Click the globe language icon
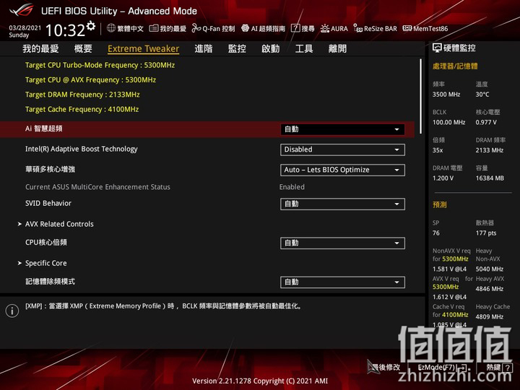 (111, 28)
